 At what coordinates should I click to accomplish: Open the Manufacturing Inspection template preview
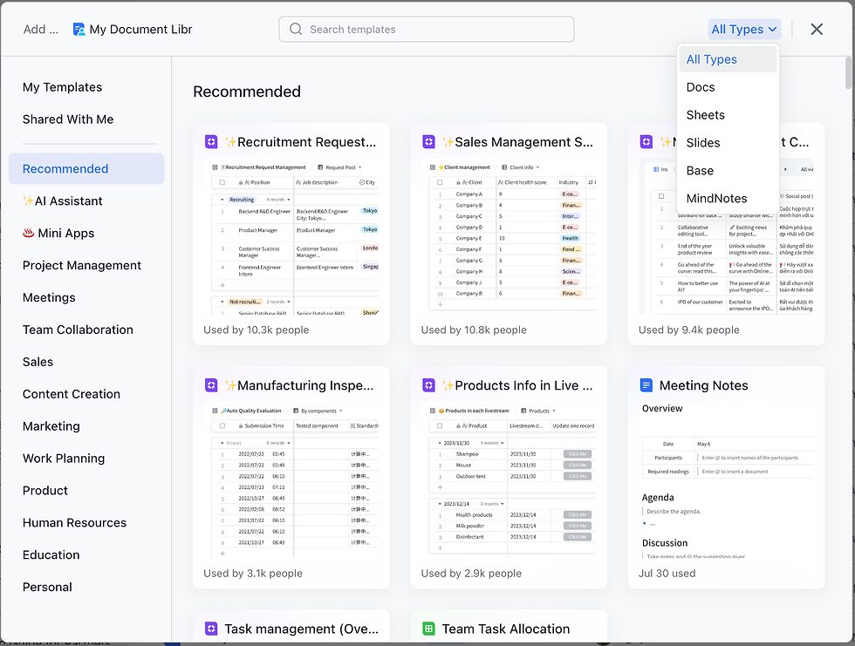[291, 481]
